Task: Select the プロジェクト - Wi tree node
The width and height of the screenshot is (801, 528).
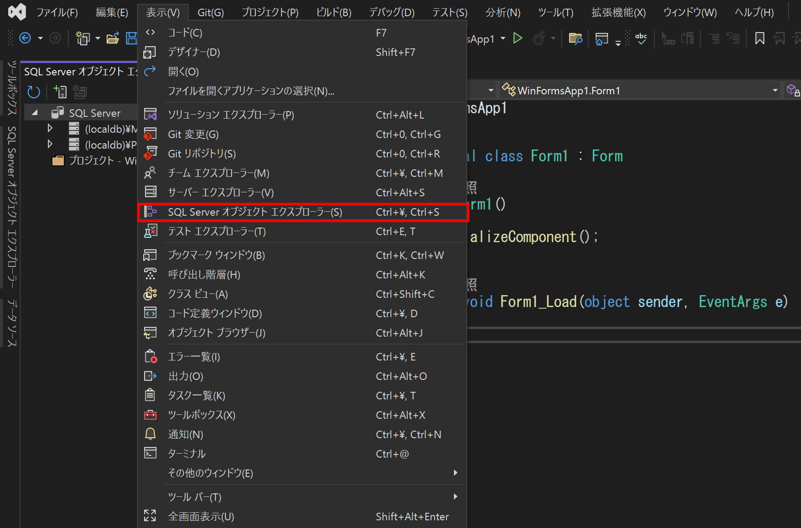Action: [94, 161]
